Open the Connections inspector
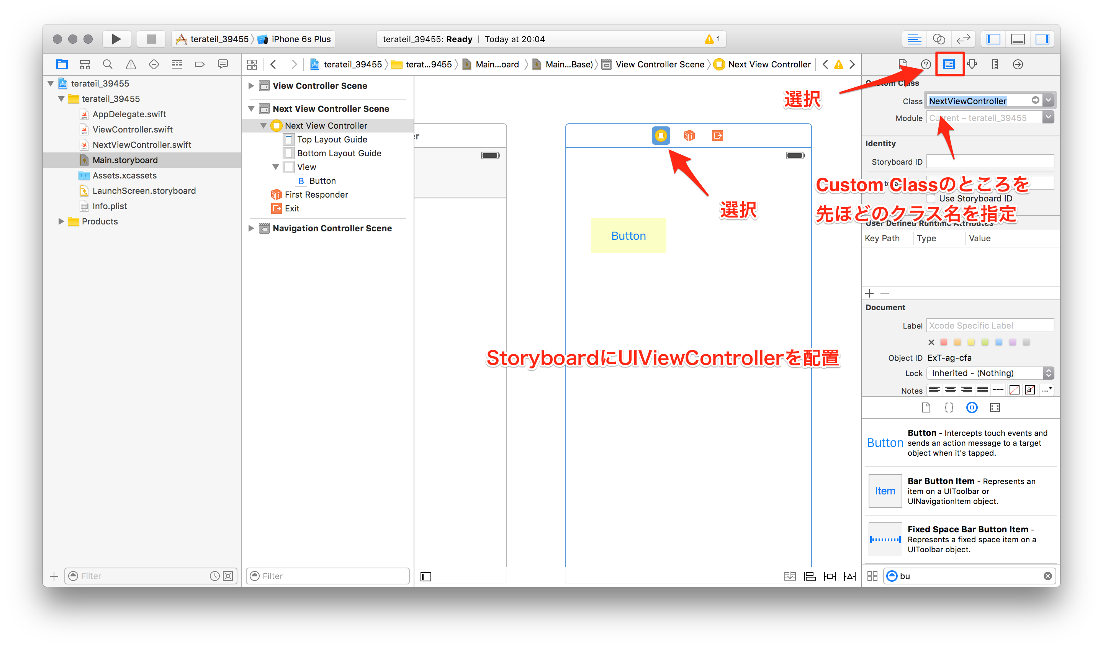1103x648 pixels. pyautogui.click(x=1018, y=64)
